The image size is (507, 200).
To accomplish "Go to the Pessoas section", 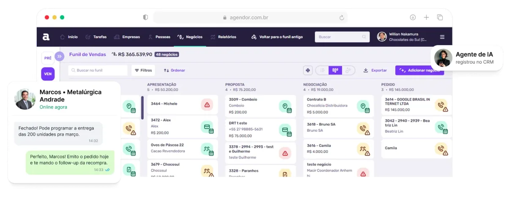I will point(159,37).
